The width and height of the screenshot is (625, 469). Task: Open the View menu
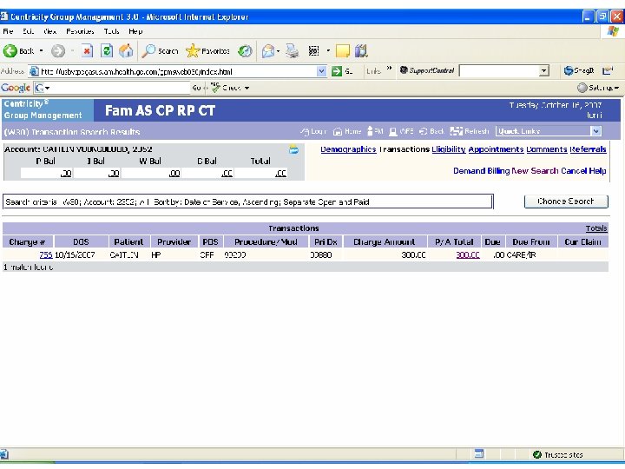pyautogui.click(x=49, y=31)
